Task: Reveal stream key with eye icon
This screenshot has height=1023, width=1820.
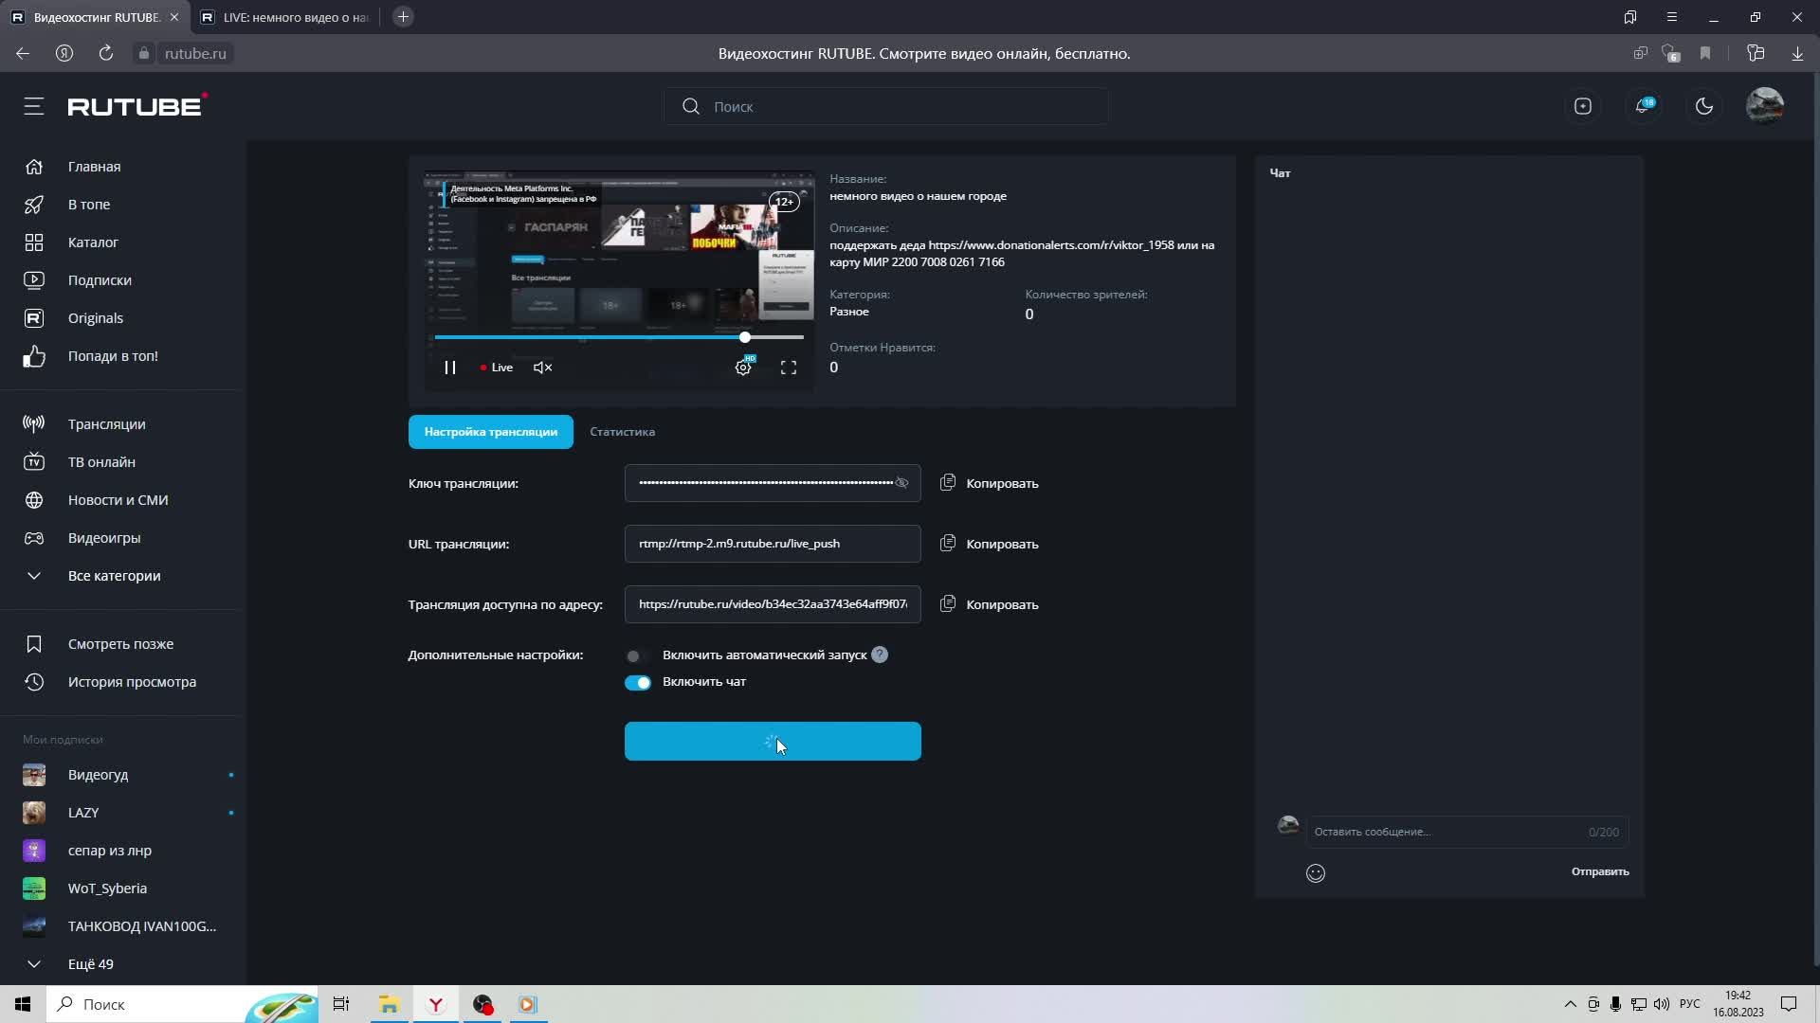Action: (901, 483)
